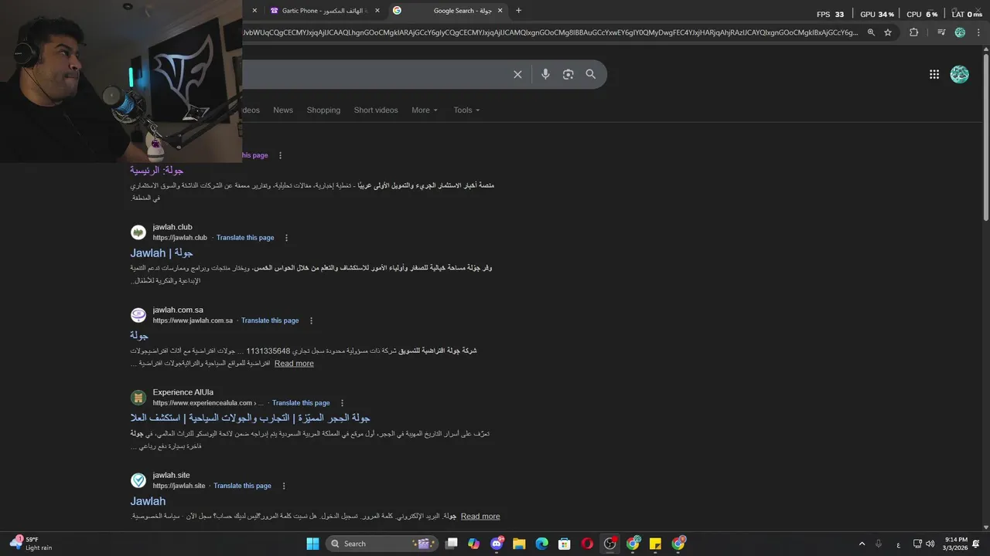Submit search with the magnifier icon

click(591, 74)
